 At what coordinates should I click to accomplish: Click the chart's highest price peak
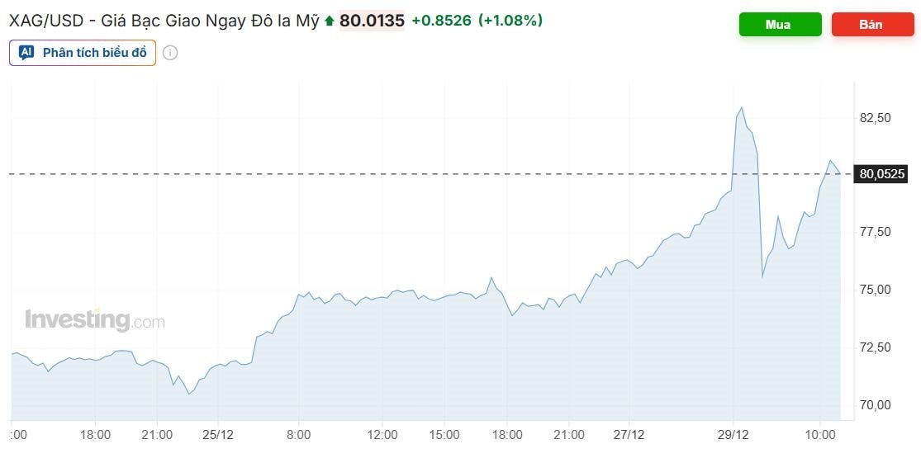741,108
